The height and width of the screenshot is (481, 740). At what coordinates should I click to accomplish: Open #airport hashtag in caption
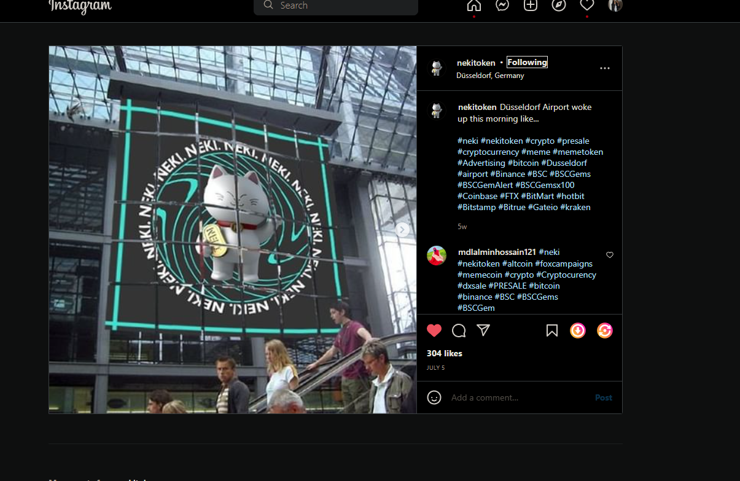tap(472, 174)
